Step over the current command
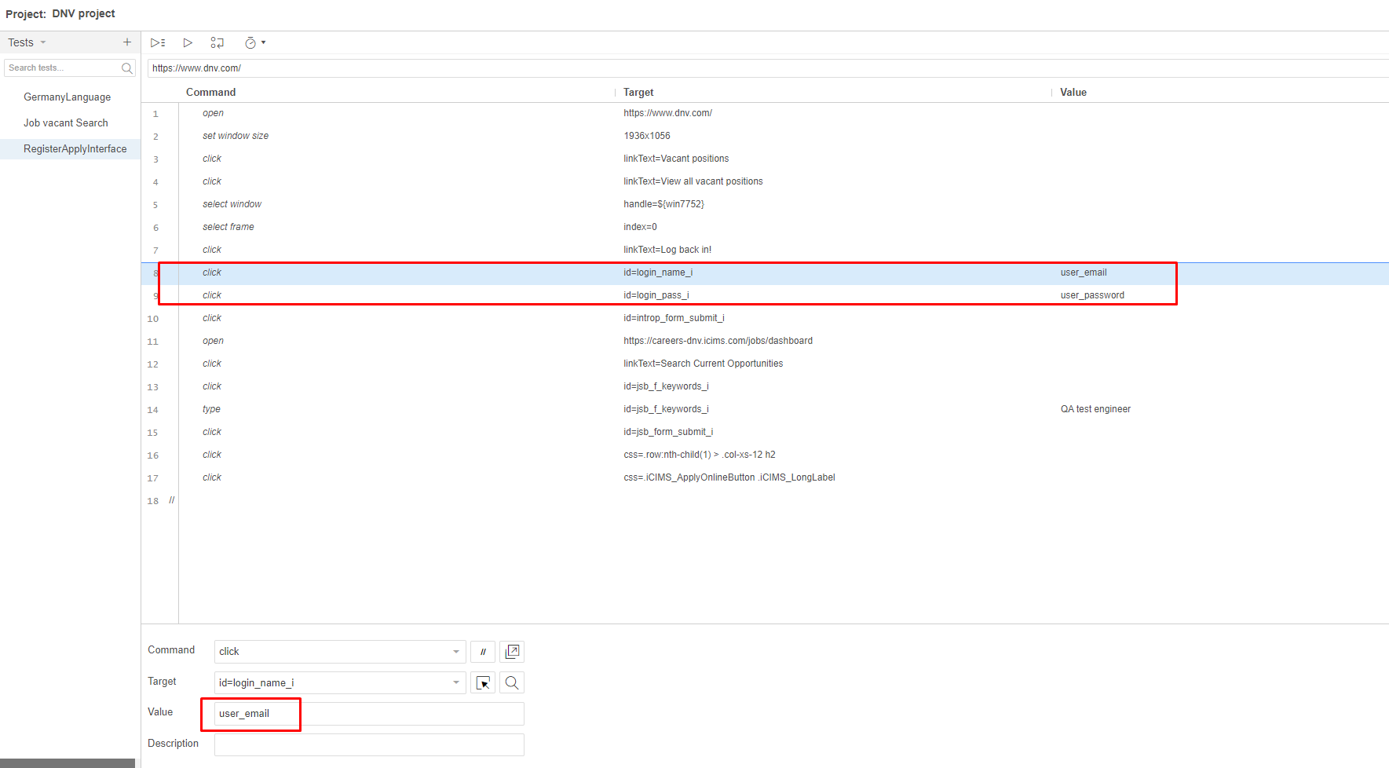 coord(217,42)
